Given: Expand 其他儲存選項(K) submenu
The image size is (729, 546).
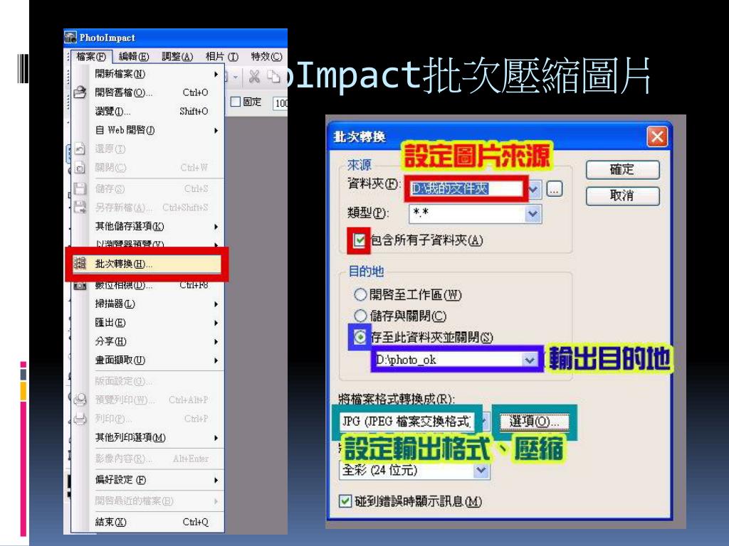Looking at the screenshot, I should (x=147, y=226).
